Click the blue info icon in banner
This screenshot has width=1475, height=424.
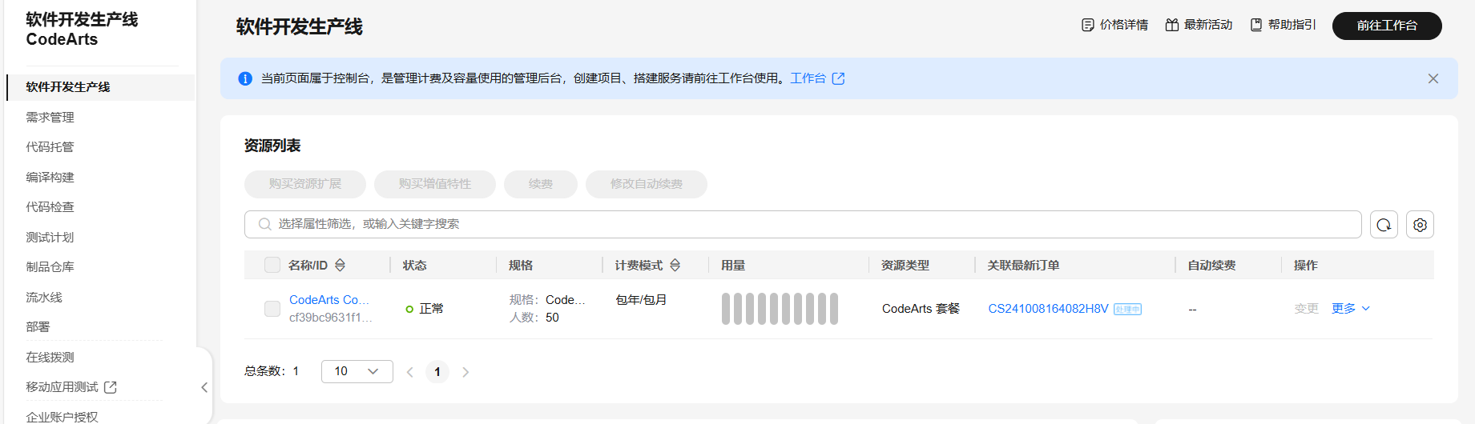245,78
